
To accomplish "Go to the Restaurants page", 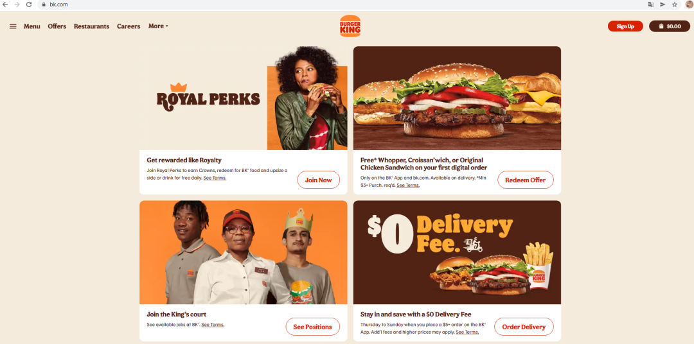I will coord(92,26).
